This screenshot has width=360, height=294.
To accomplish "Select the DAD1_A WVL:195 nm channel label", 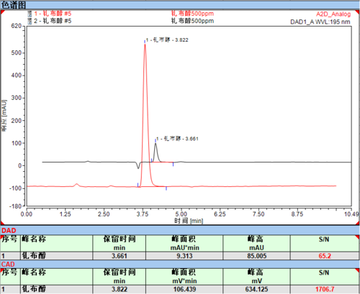I will [x=320, y=22].
